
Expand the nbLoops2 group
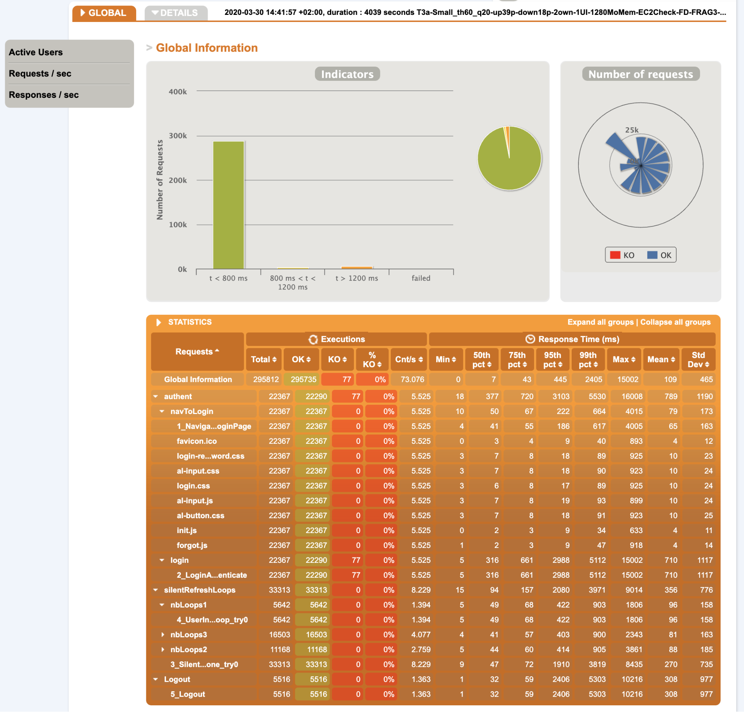(163, 650)
